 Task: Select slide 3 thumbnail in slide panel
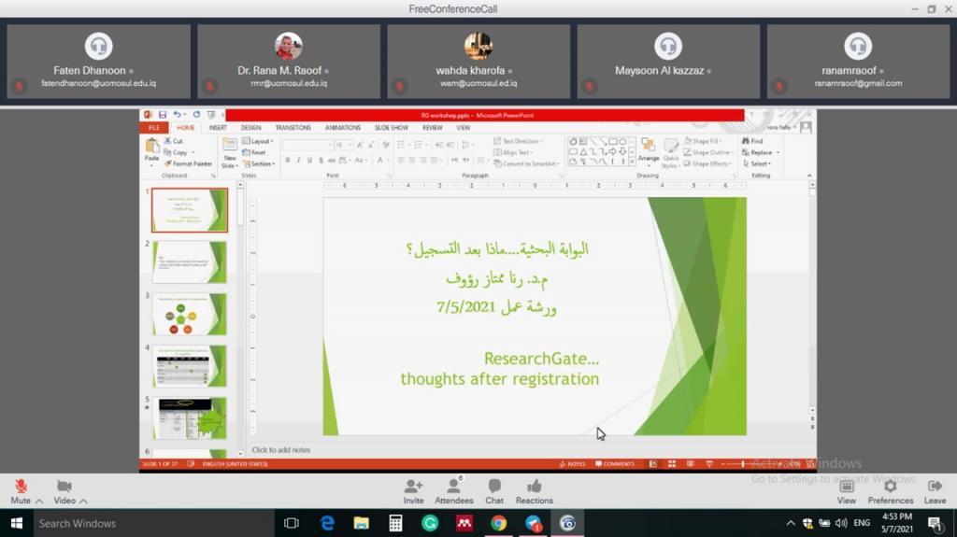click(x=190, y=315)
